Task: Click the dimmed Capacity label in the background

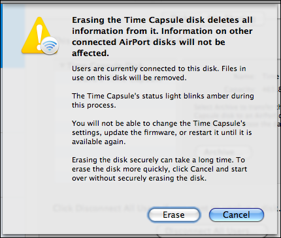Action: pos(239,89)
